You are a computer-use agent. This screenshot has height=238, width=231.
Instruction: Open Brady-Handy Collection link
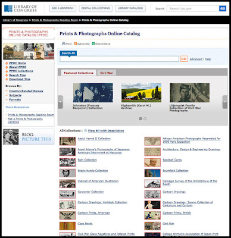[x=93, y=171]
